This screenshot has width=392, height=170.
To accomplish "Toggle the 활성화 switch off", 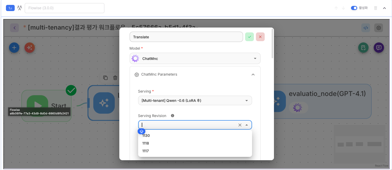I will [x=354, y=8].
